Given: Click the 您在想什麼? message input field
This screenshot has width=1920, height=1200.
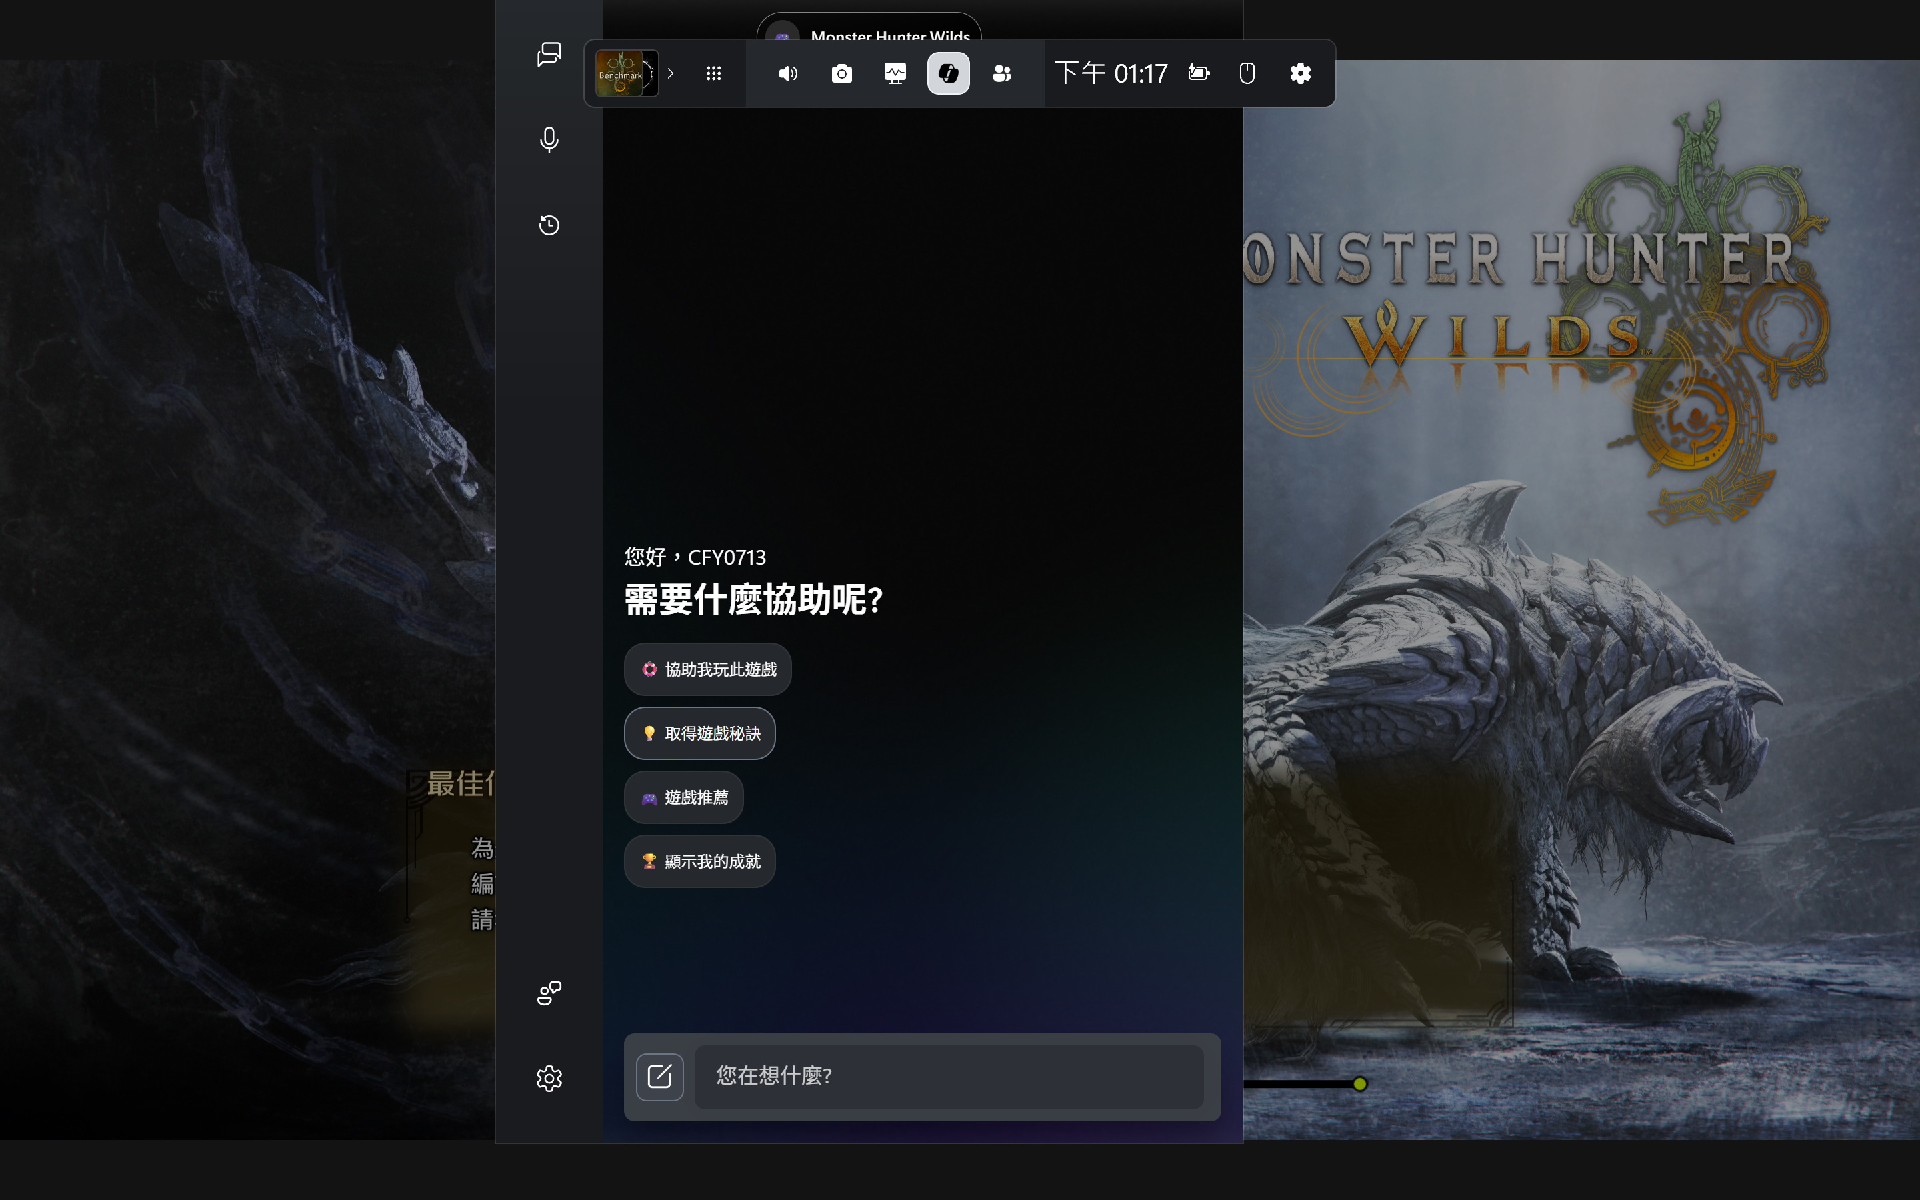Looking at the screenshot, I should click(948, 1076).
